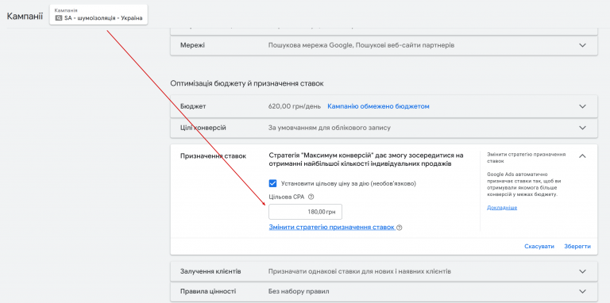Click Призначати однакові ставки для нових text
Image resolution: width=610 pixels, height=303 pixels.
360,271
